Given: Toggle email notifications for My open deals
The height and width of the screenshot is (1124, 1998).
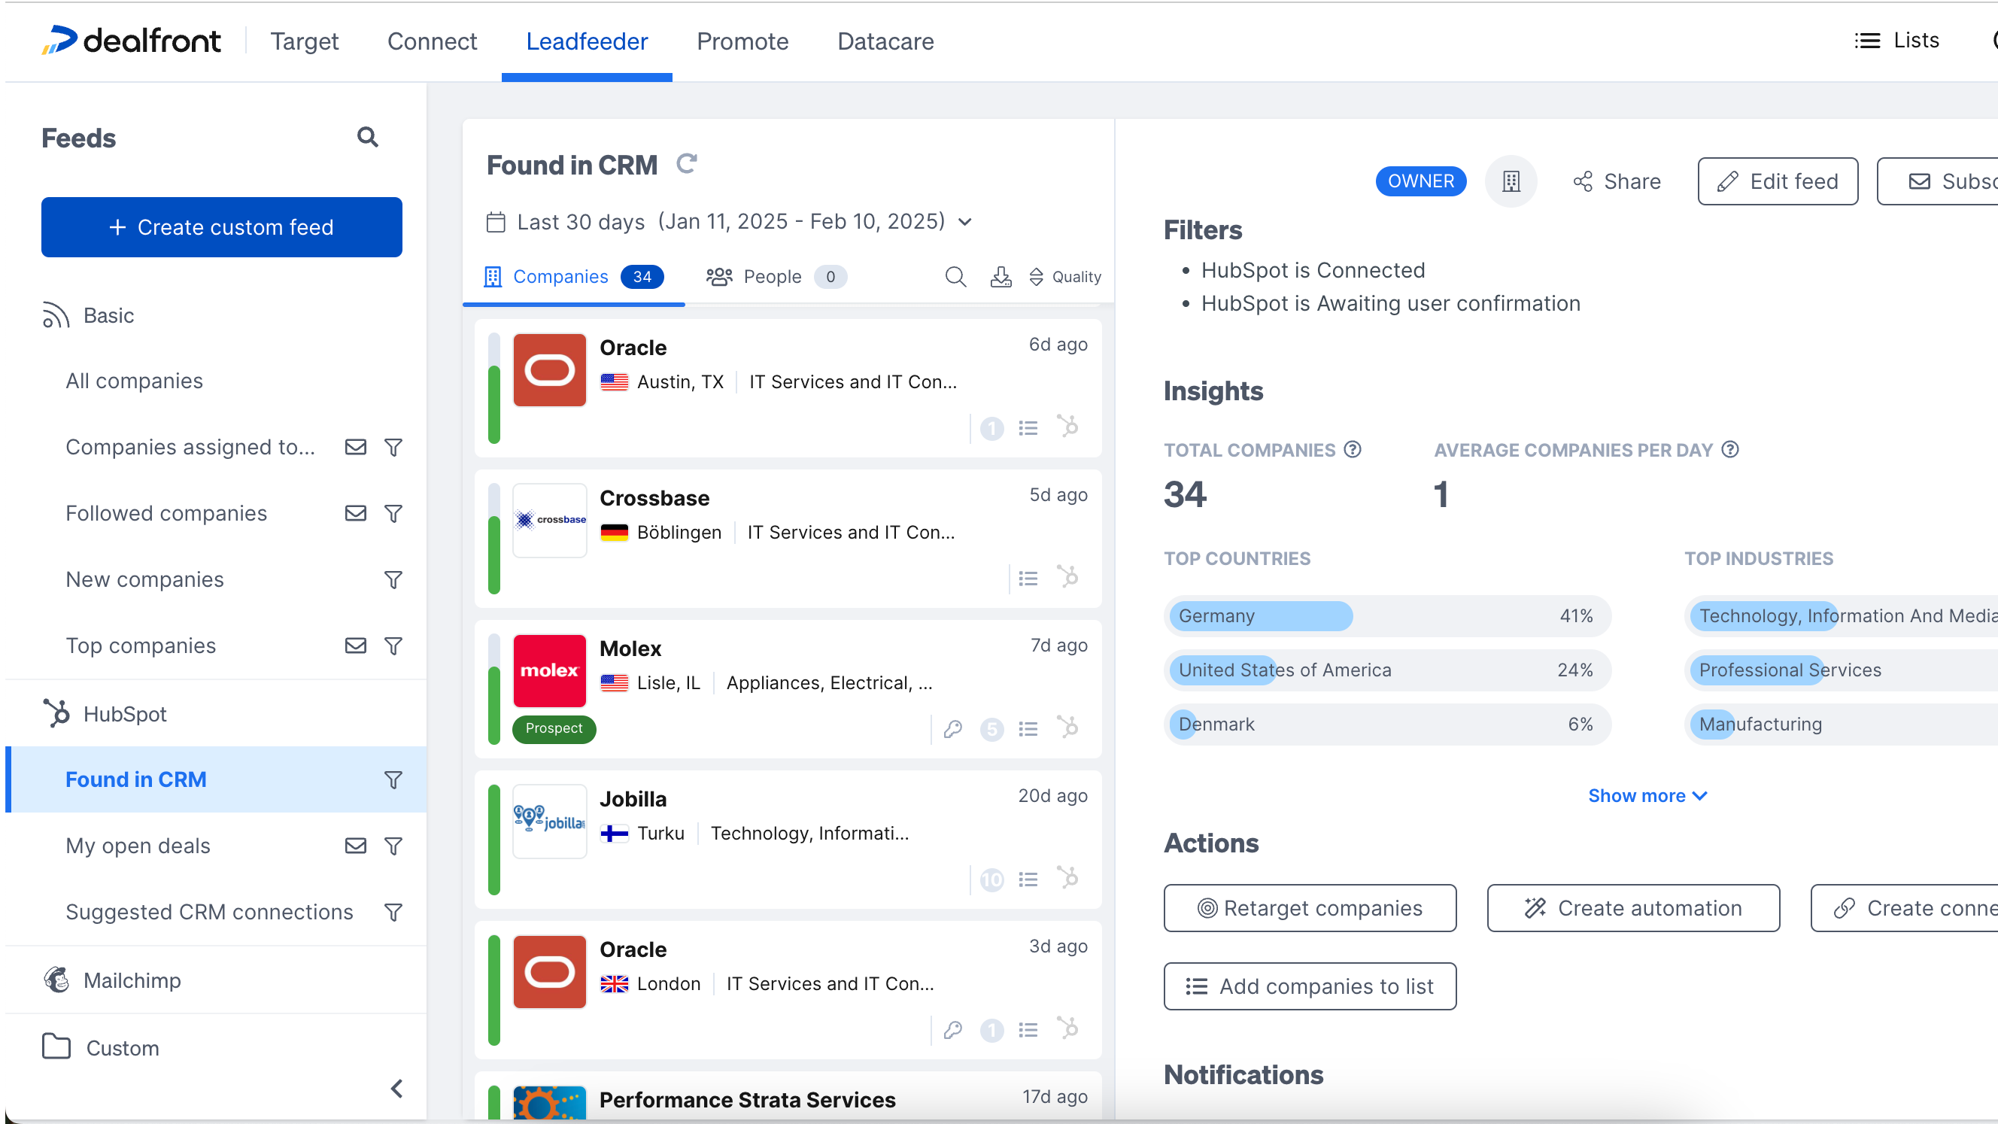Looking at the screenshot, I should tap(355, 846).
